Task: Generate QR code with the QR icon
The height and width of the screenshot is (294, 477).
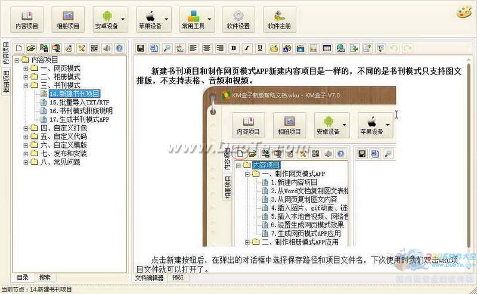Action: [x=94, y=48]
